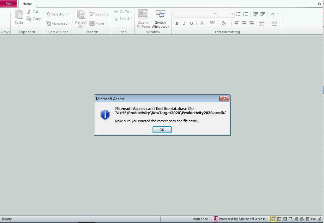Viewport: 324px width, 223px height.
Task: Switch to the Home ribbon tab
Action: coord(27,4)
